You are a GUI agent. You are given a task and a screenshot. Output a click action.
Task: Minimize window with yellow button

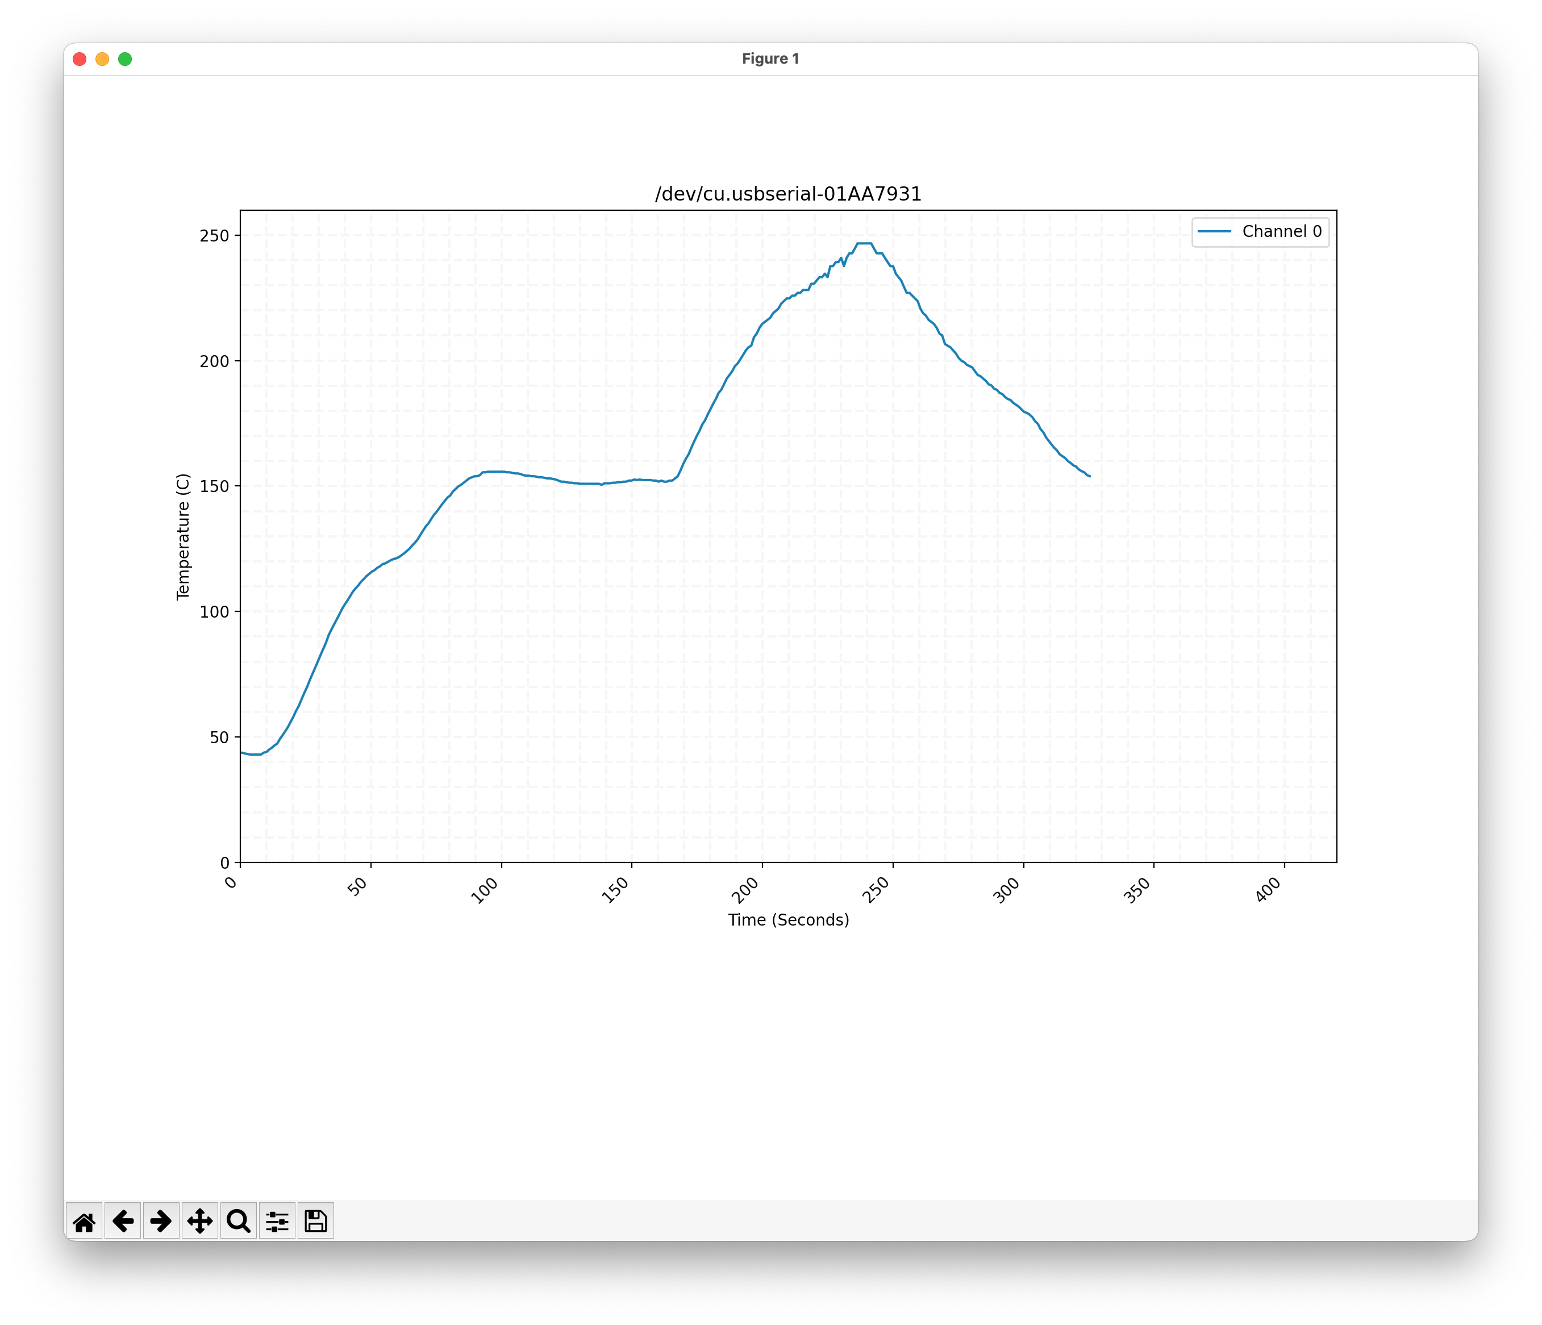(103, 59)
